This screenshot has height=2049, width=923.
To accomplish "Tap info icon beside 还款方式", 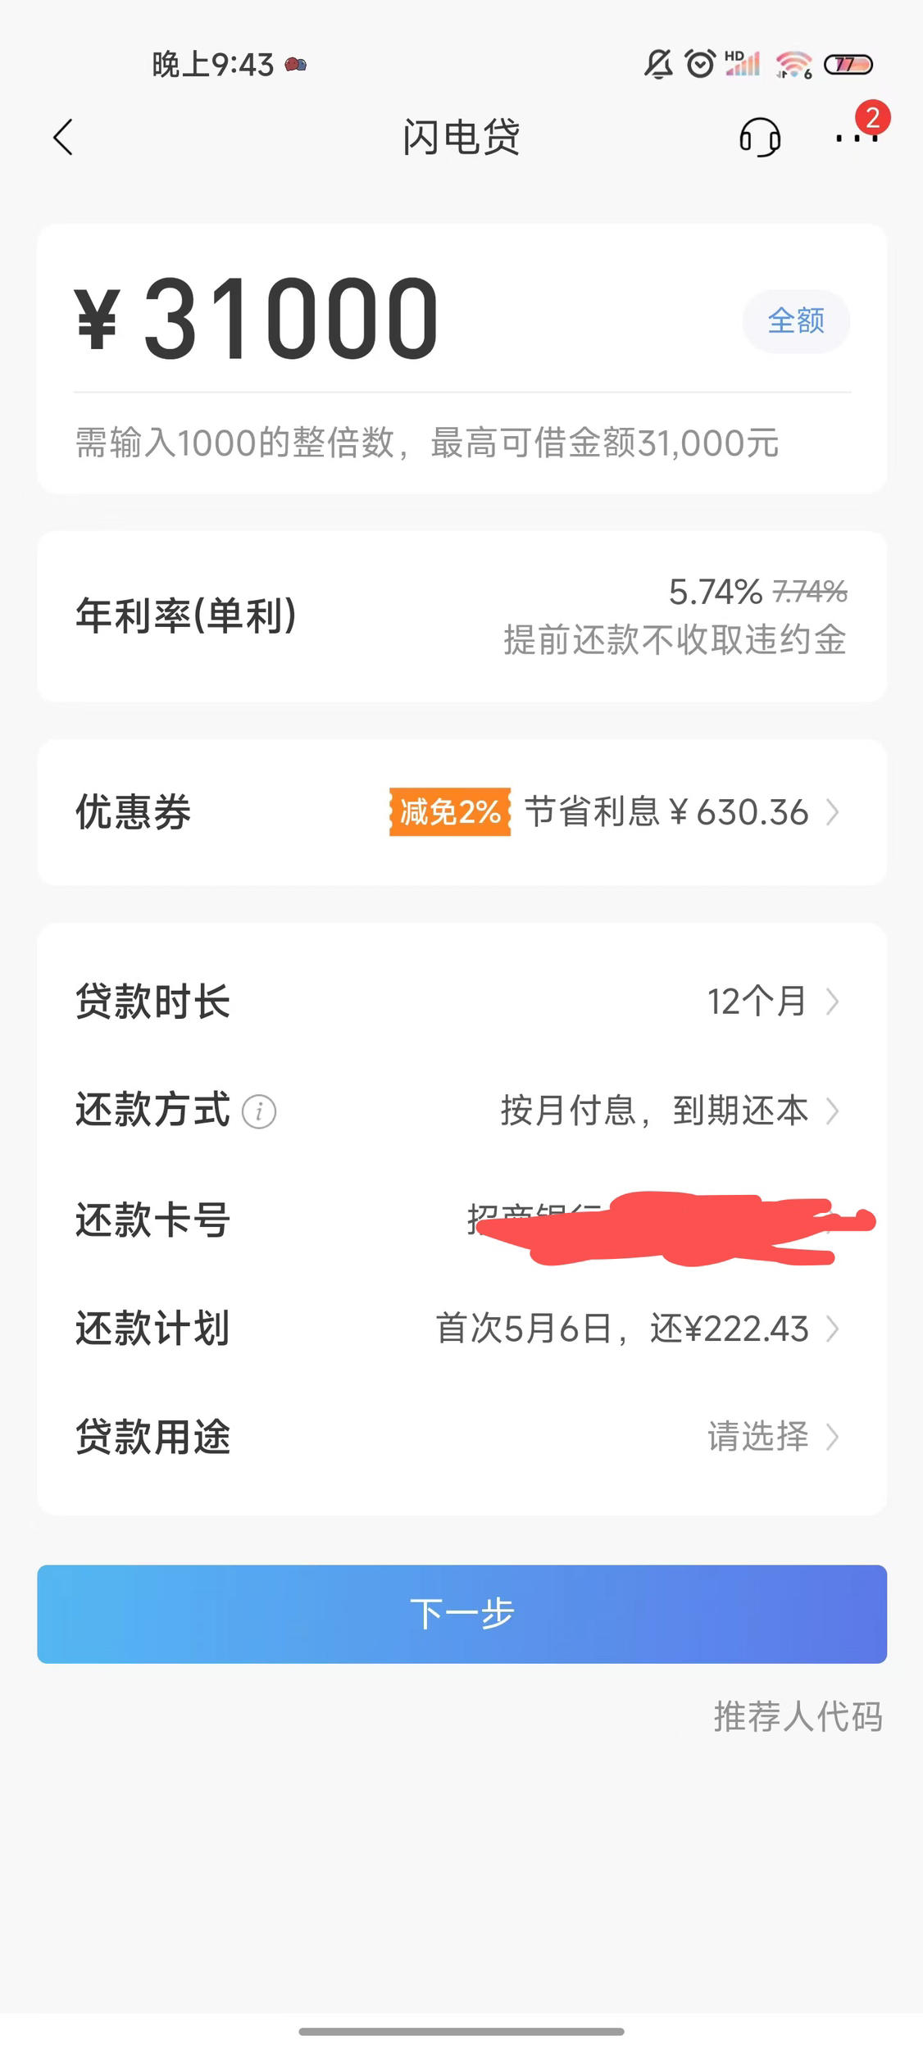I will click(259, 1111).
